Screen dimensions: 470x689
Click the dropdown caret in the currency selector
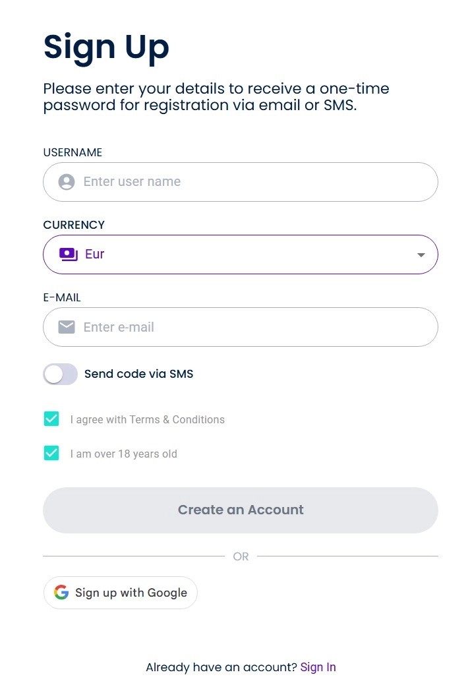[x=421, y=254]
